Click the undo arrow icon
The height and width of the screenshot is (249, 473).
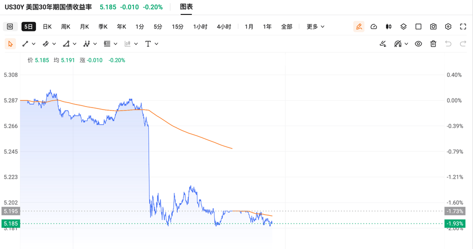[448, 44]
